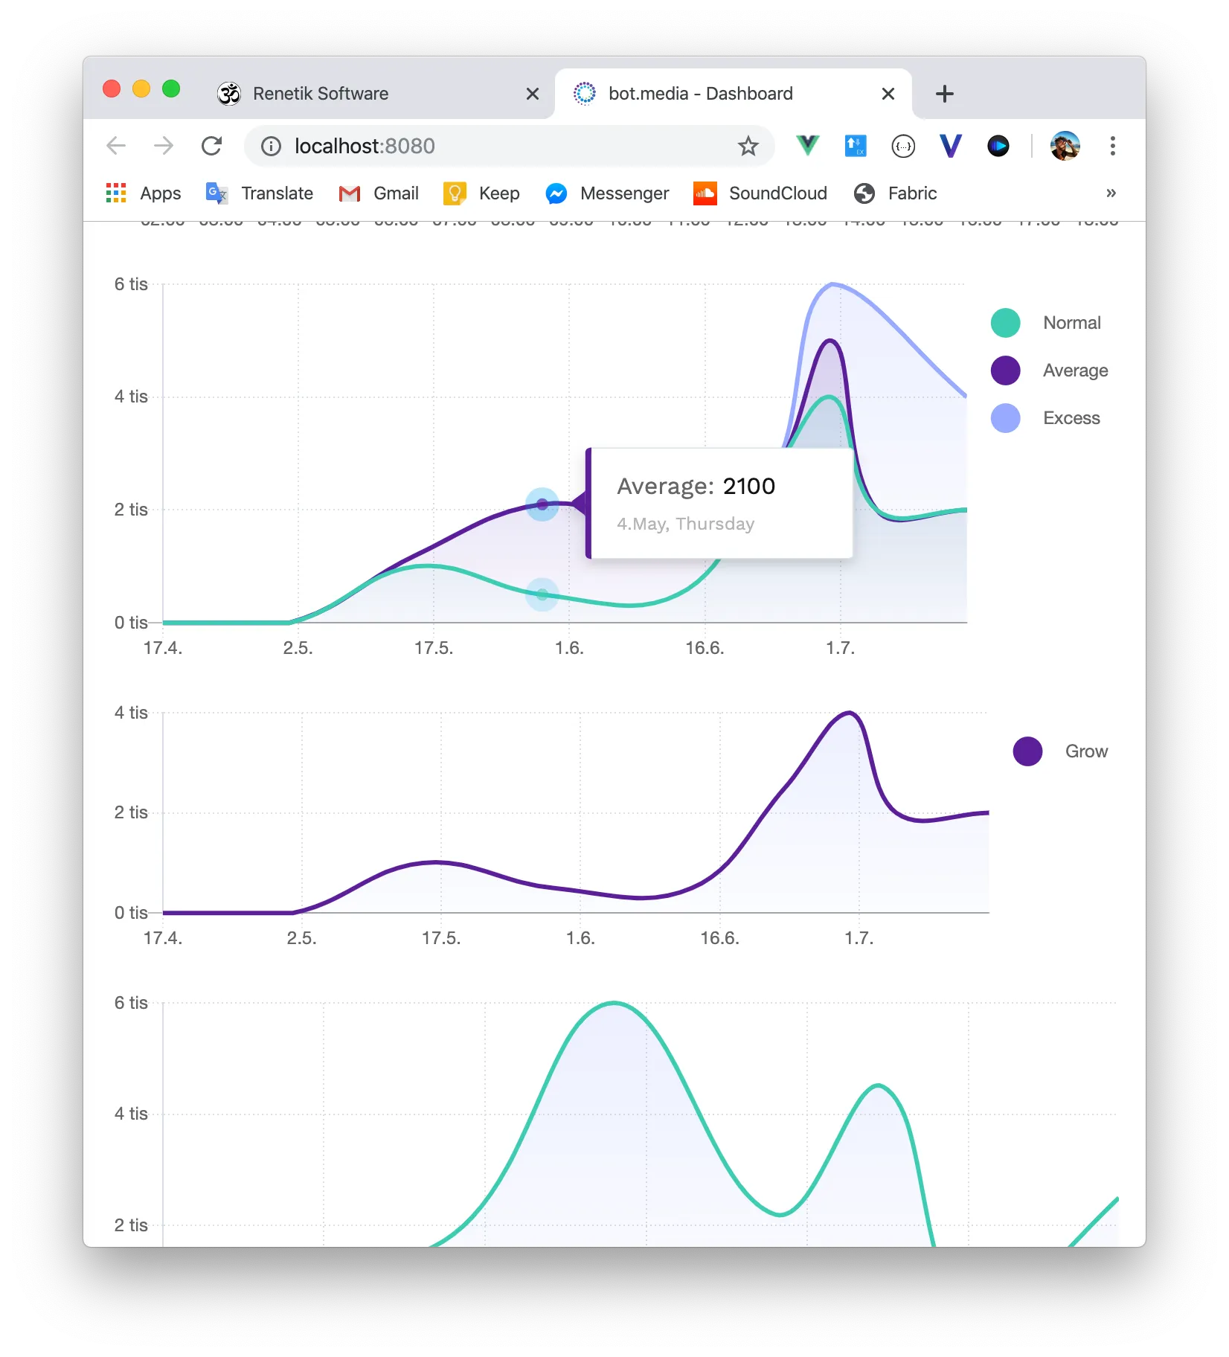Open site information icon in address bar

click(x=272, y=147)
